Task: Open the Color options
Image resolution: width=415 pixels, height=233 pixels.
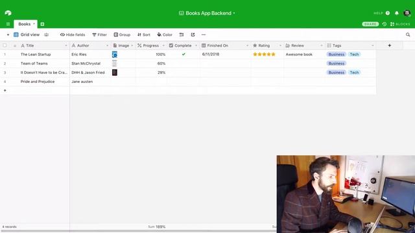Action: (165, 34)
